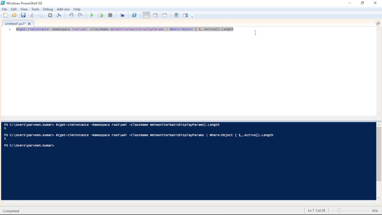
Task: Show script pane on top layout
Action: point(146,15)
